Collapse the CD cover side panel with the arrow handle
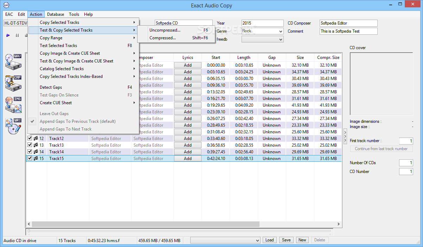The width and height of the screenshot is (423, 247). [345, 136]
